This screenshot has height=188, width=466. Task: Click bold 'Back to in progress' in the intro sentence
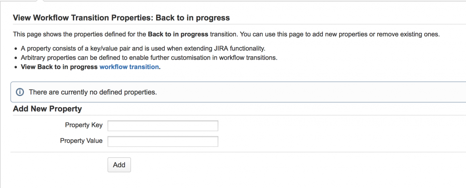coord(178,34)
